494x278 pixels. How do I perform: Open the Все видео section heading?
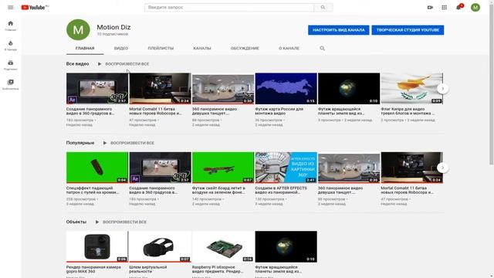[77, 64]
